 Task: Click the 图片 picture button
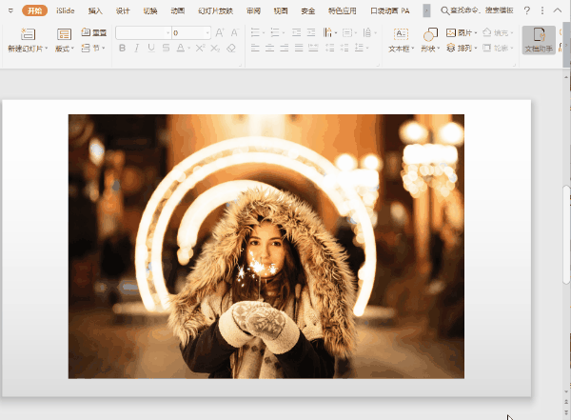[x=461, y=32]
